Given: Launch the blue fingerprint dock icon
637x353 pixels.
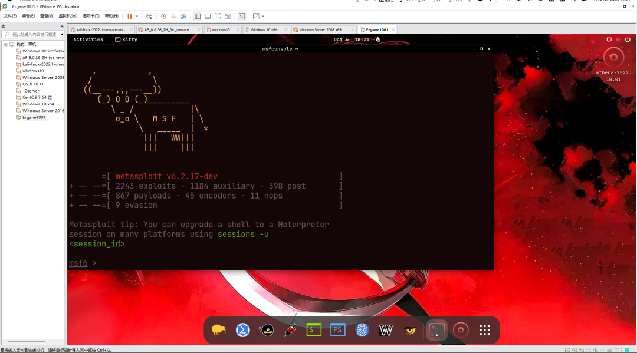Looking at the screenshot, I should coord(362,330).
